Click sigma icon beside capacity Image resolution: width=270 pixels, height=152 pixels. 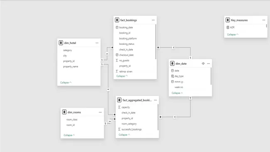(119, 107)
